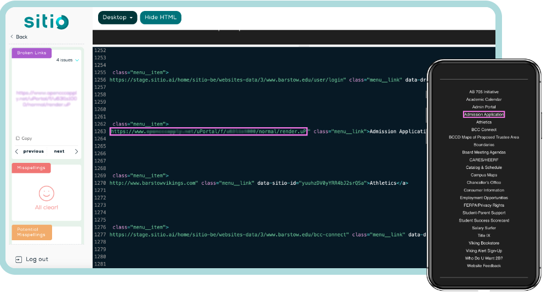Go to previous issue arrow

point(17,151)
